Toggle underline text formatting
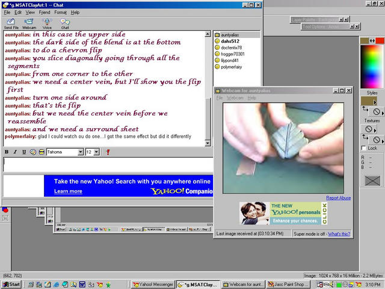The height and width of the screenshot is (289, 385). click(x=24, y=152)
